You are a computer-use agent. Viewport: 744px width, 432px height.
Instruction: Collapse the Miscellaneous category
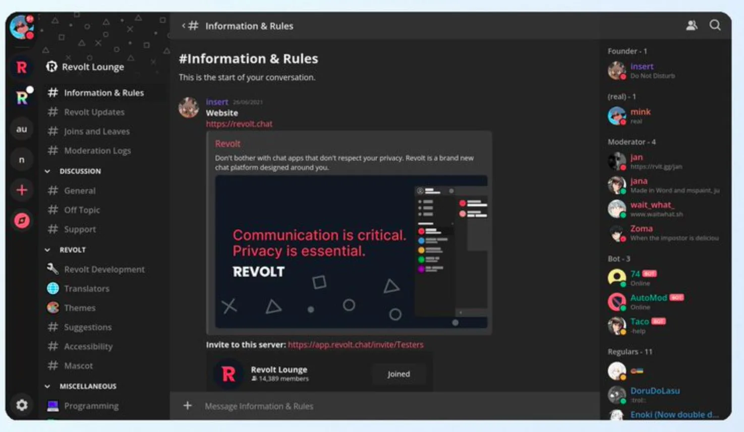(x=47, y=387)
